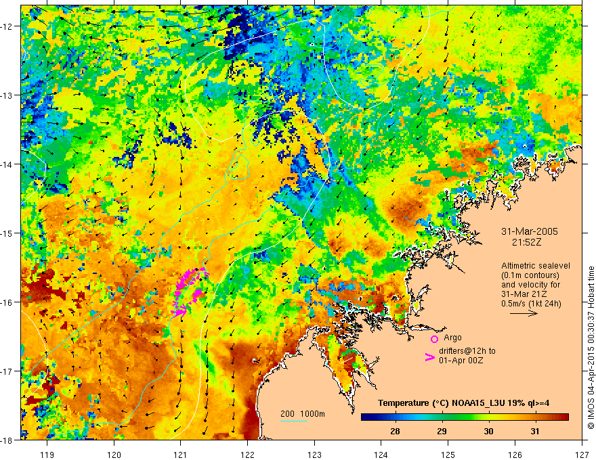The height and width of the screenshot is (460, 596).
Task: Click the 31 colorbar tick label
Action: click(x=535, y=431)
